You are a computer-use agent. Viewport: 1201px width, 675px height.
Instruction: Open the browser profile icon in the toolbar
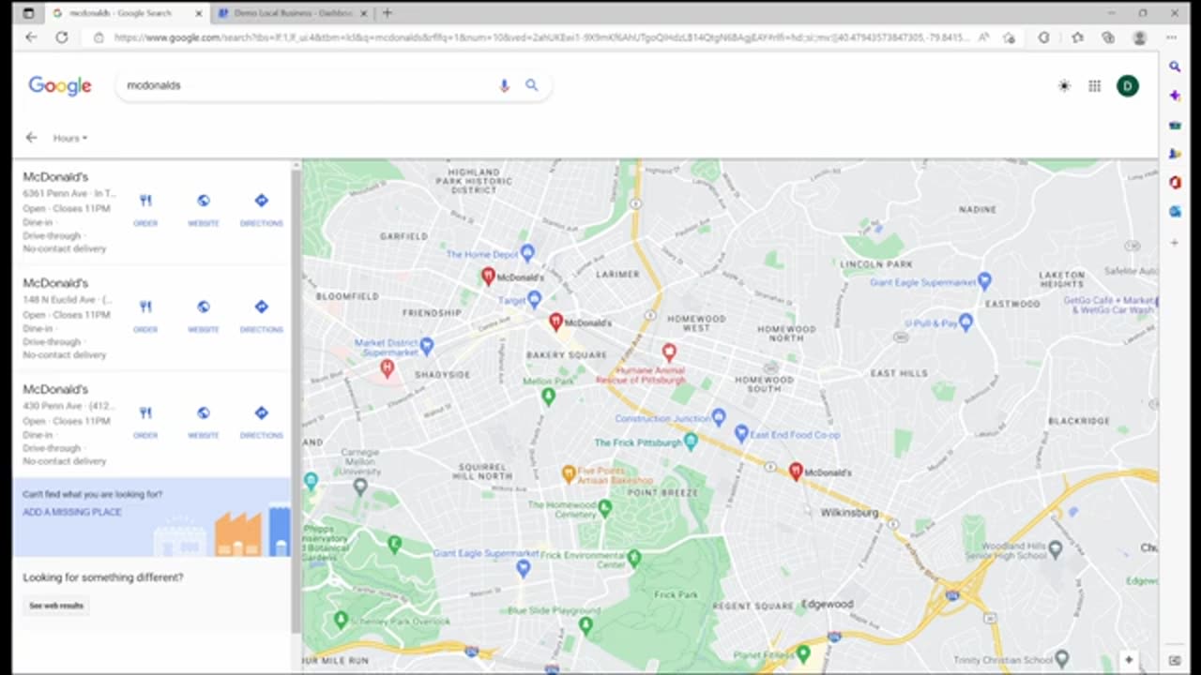[1140, 37]
